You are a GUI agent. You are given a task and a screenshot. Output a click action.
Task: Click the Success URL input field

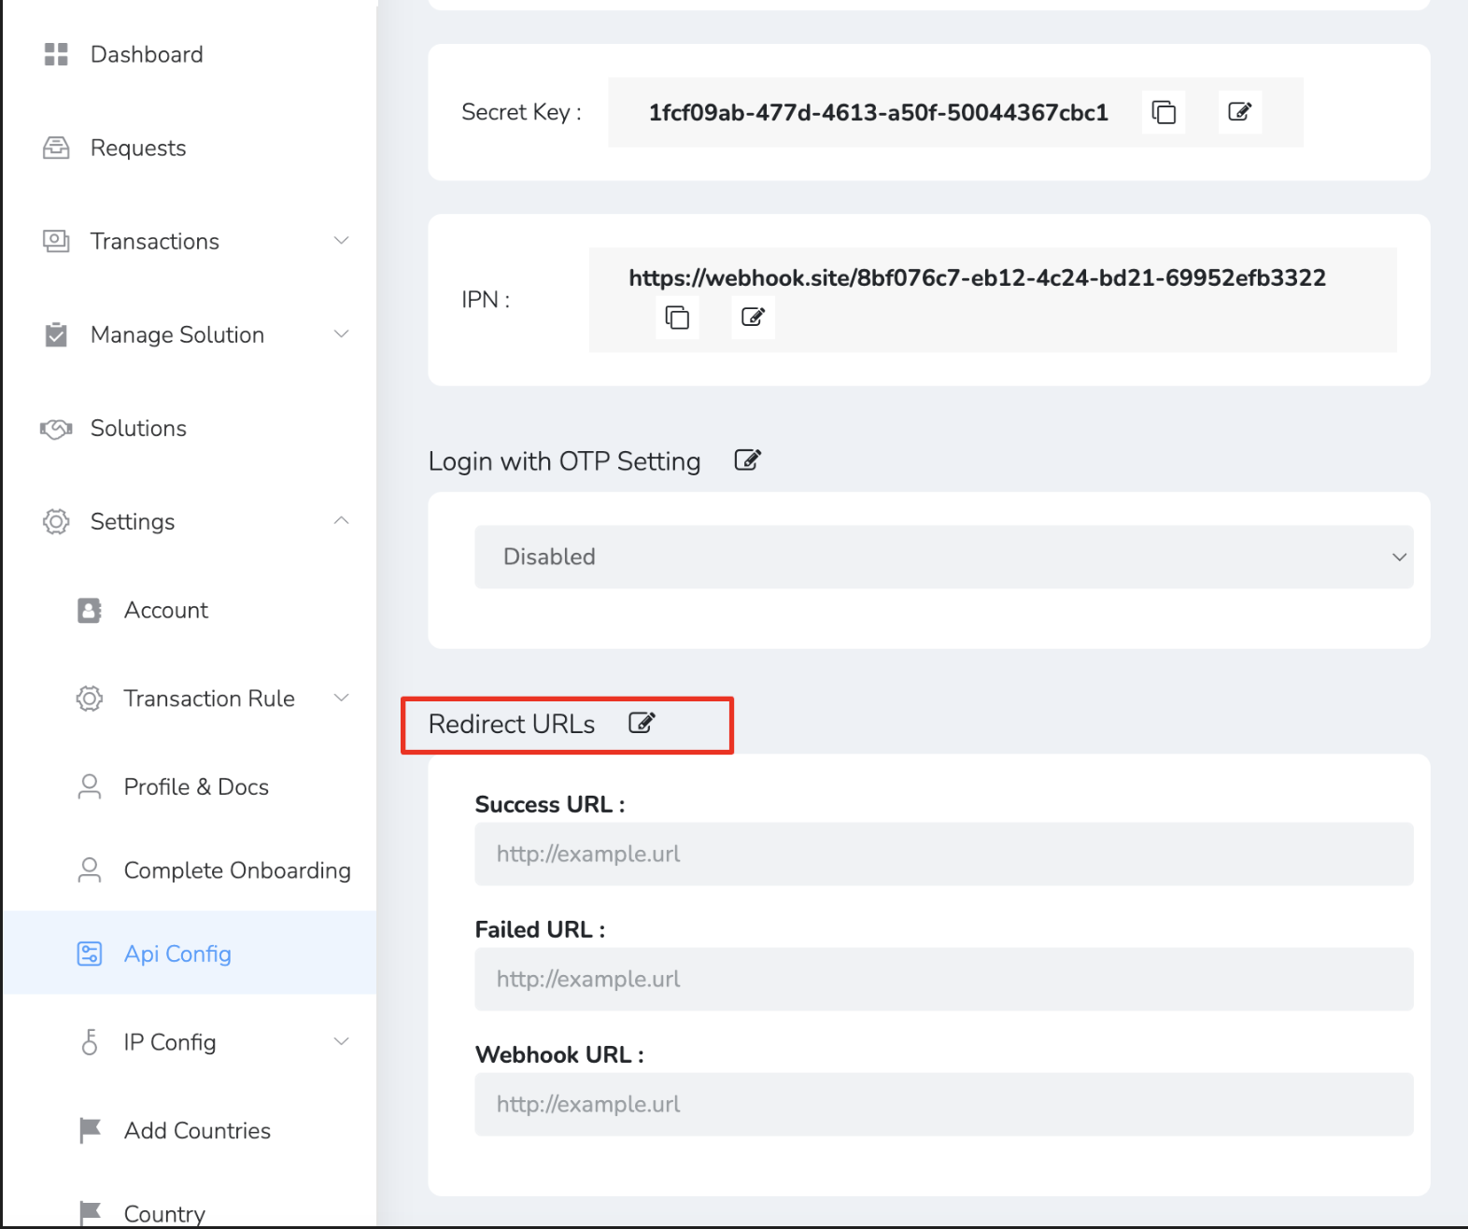tap(943, 854)
